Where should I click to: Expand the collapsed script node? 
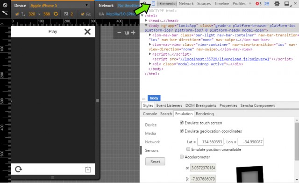click(x=150, y=54)
